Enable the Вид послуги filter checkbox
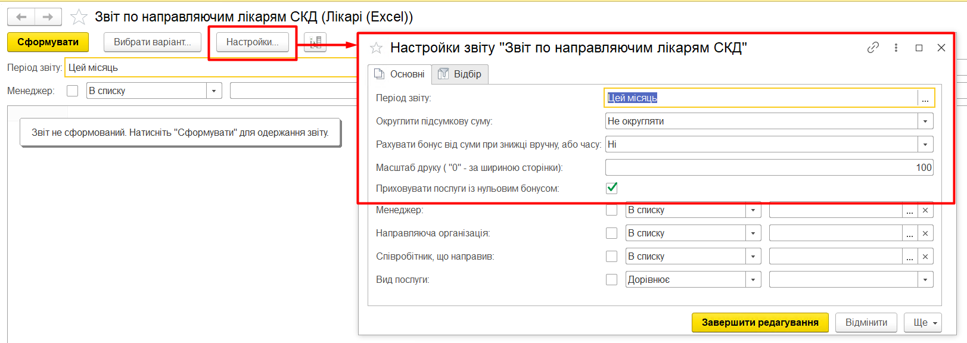The height and width of the screenshot is (343, 967). point(611,280)
